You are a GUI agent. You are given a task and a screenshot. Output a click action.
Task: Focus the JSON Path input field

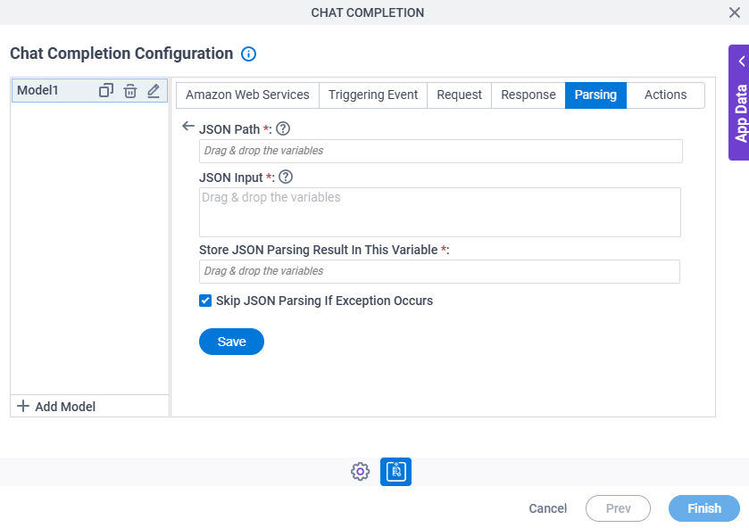tap(441, 152)
